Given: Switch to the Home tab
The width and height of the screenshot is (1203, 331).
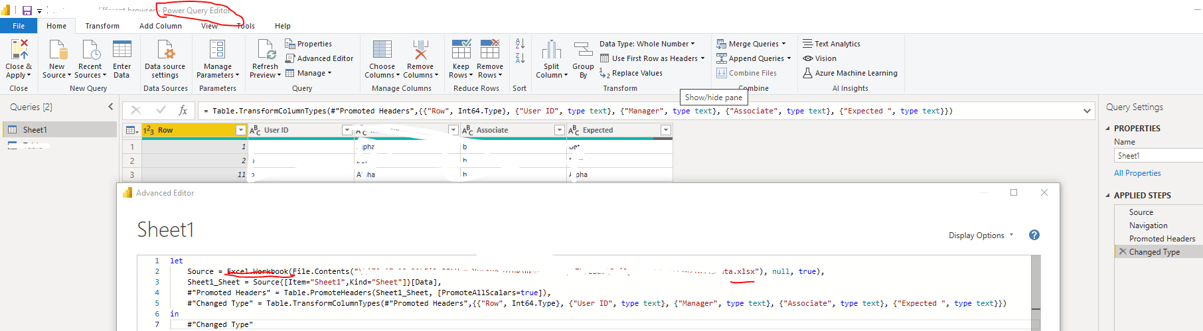Looking at the screenshot, I should [56, 26].
